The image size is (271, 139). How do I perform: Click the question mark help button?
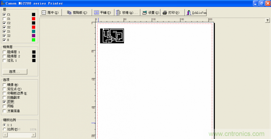tap(267, 21)
